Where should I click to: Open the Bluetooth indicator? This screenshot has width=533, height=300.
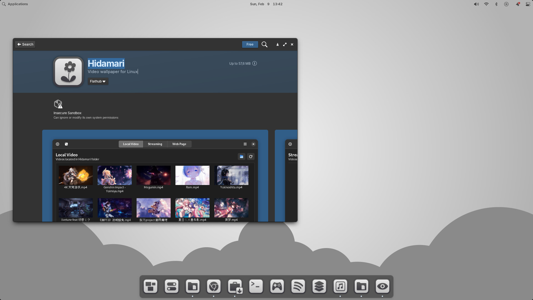click(496, 4)
